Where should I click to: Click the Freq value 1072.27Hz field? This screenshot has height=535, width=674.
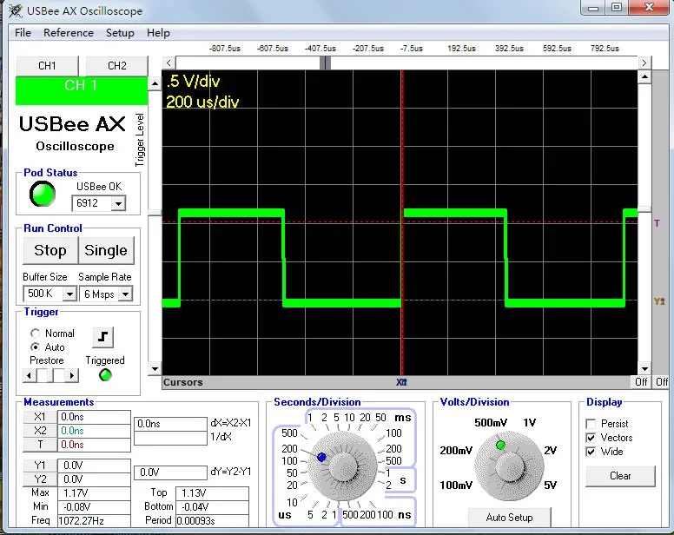point(94,521)
